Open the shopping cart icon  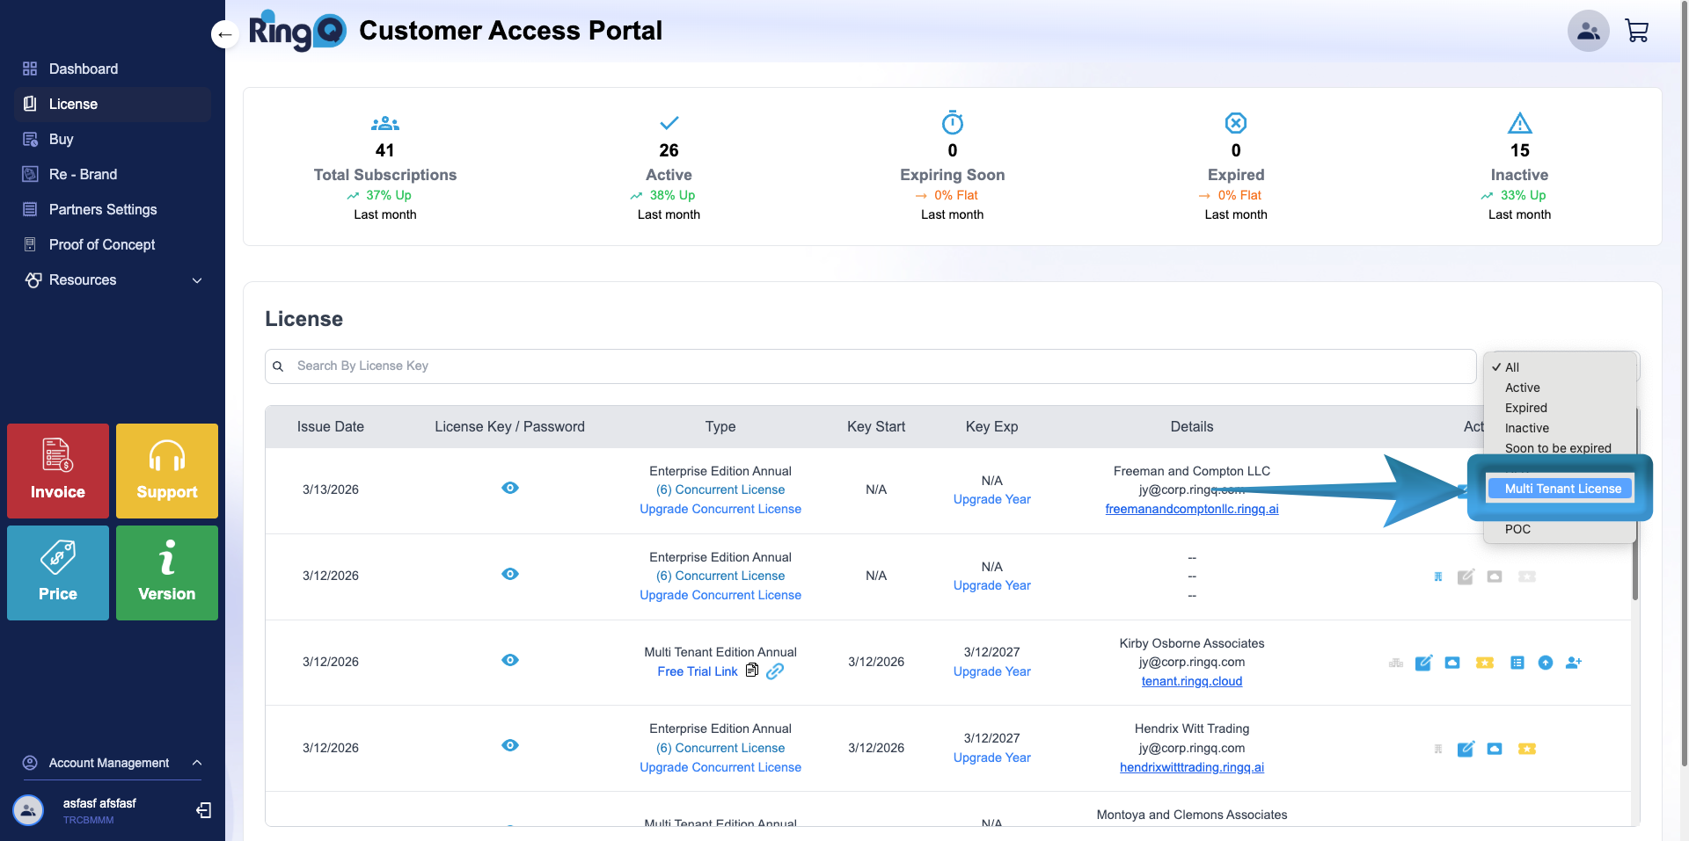pyautogui.click(x=1636, y=32)
